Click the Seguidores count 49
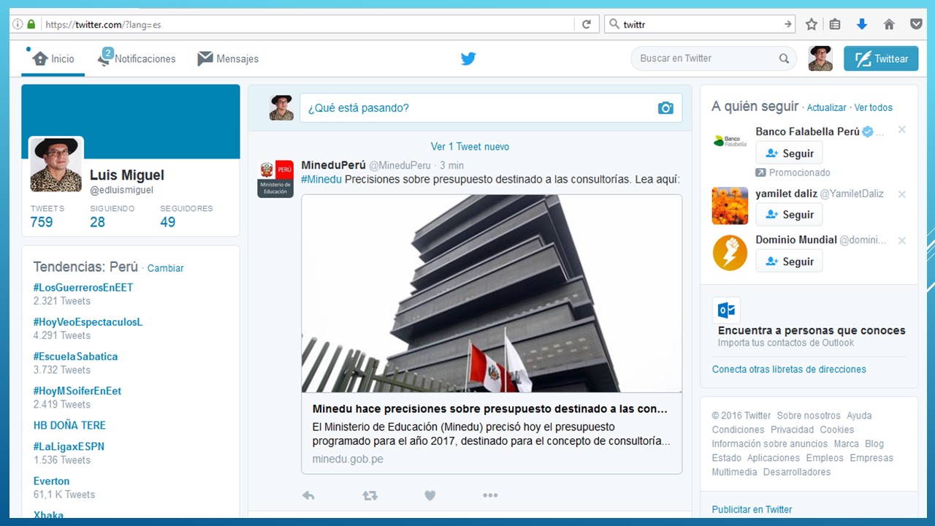The height and width of the screenshot is (526, 935). pos(168,222)
